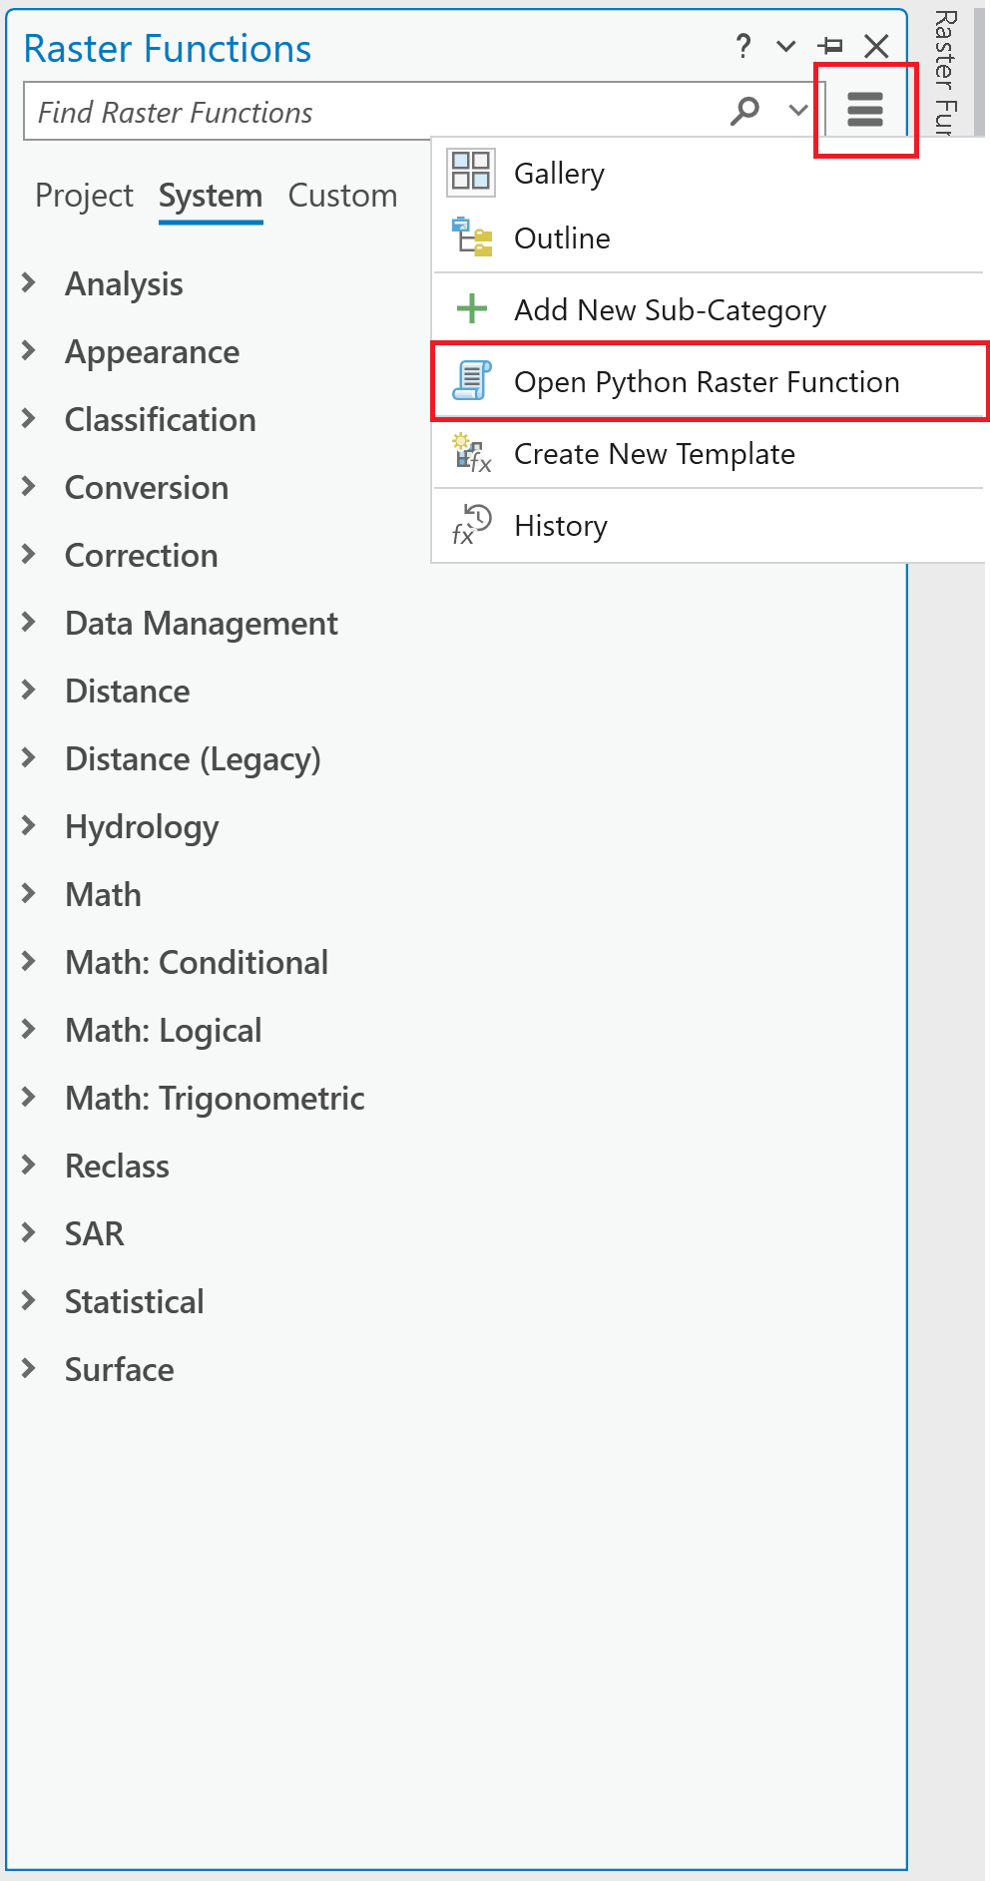This screenshot has height=1881, width=990.
Task: Switch to the Custom tab
Action: point(342,196)
